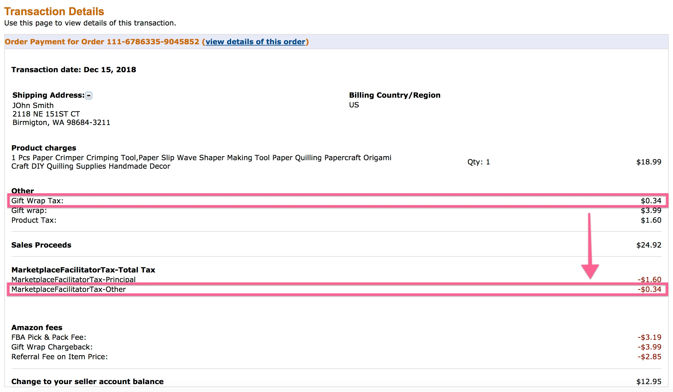This screenshot has width=673, height=392.
Task: Click the Gift Wrap Tax amount $0.34
Action: pyautogui.click(x=651, y=201)
